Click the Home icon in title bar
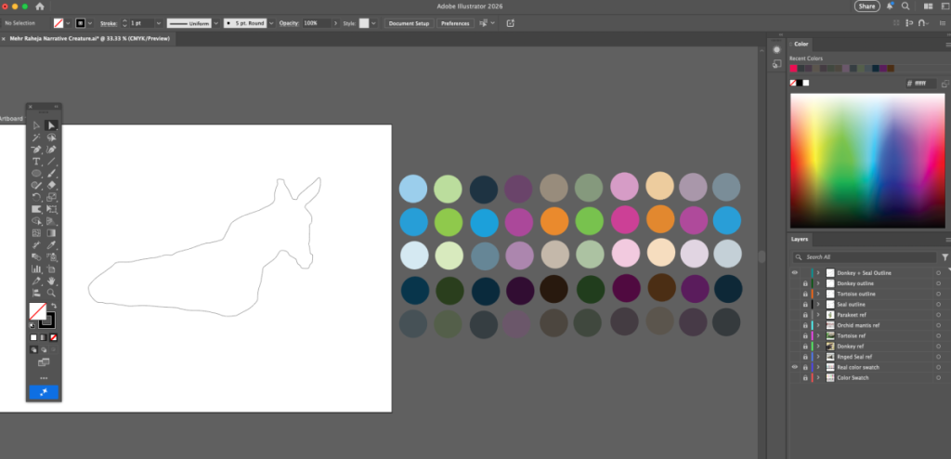This screenshot has height=459, width=951. tap(40, 7)
